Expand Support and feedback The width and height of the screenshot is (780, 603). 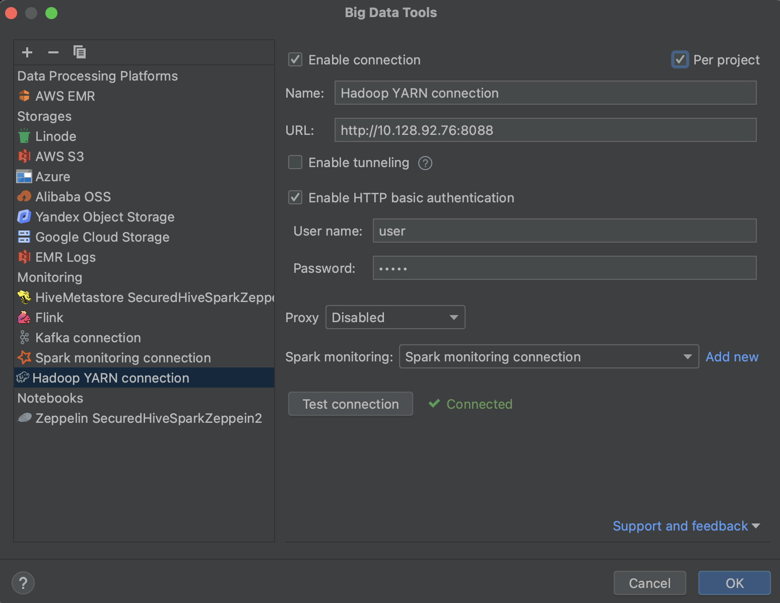pyautogui.click(x=688, y=525)
